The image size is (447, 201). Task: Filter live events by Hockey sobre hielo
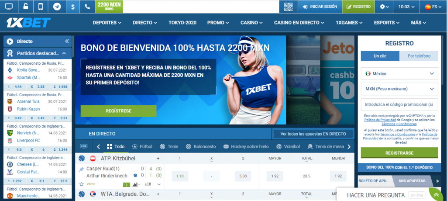246,146
